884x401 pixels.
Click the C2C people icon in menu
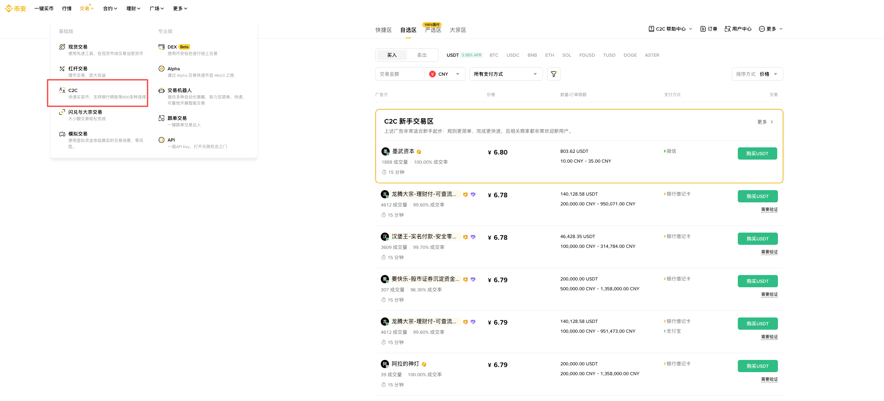(x=62, y=90)
